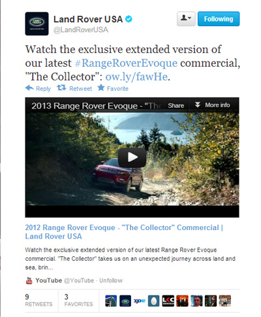Reply to the tweet
Screen dimensions: 261x317
coord(38,88)
